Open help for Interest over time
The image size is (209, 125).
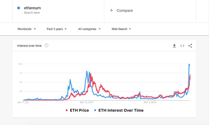pyautogui.click(x=47, y=46)
